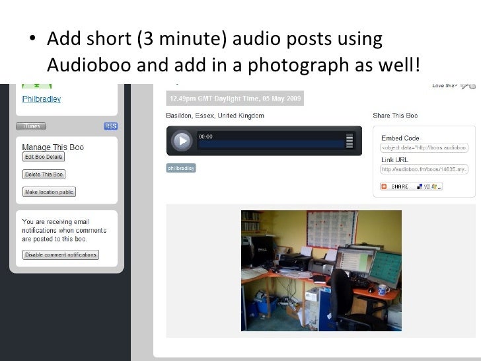Click the orange Share bookmark button
481x361 pixels.
pyautogui.click(x=411, y=186)
